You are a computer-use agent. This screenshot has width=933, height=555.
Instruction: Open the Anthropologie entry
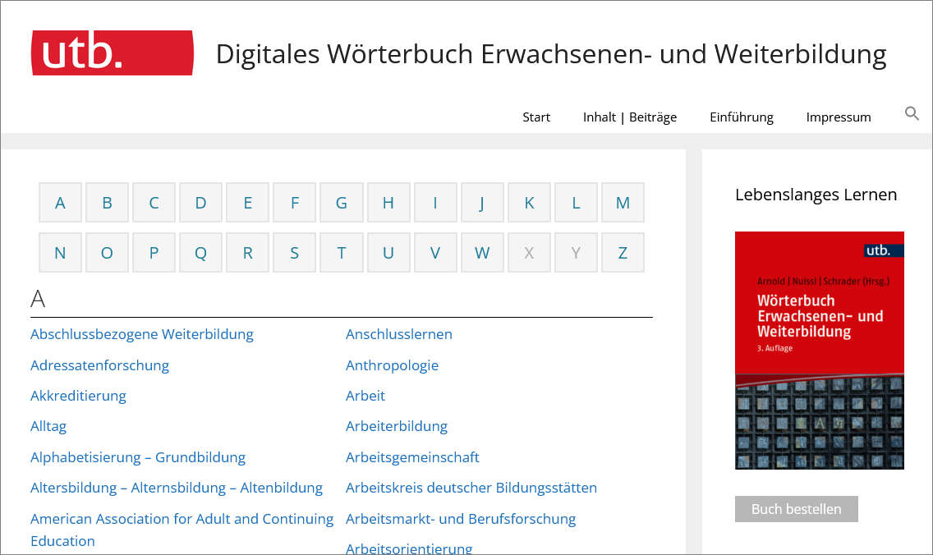392,365
